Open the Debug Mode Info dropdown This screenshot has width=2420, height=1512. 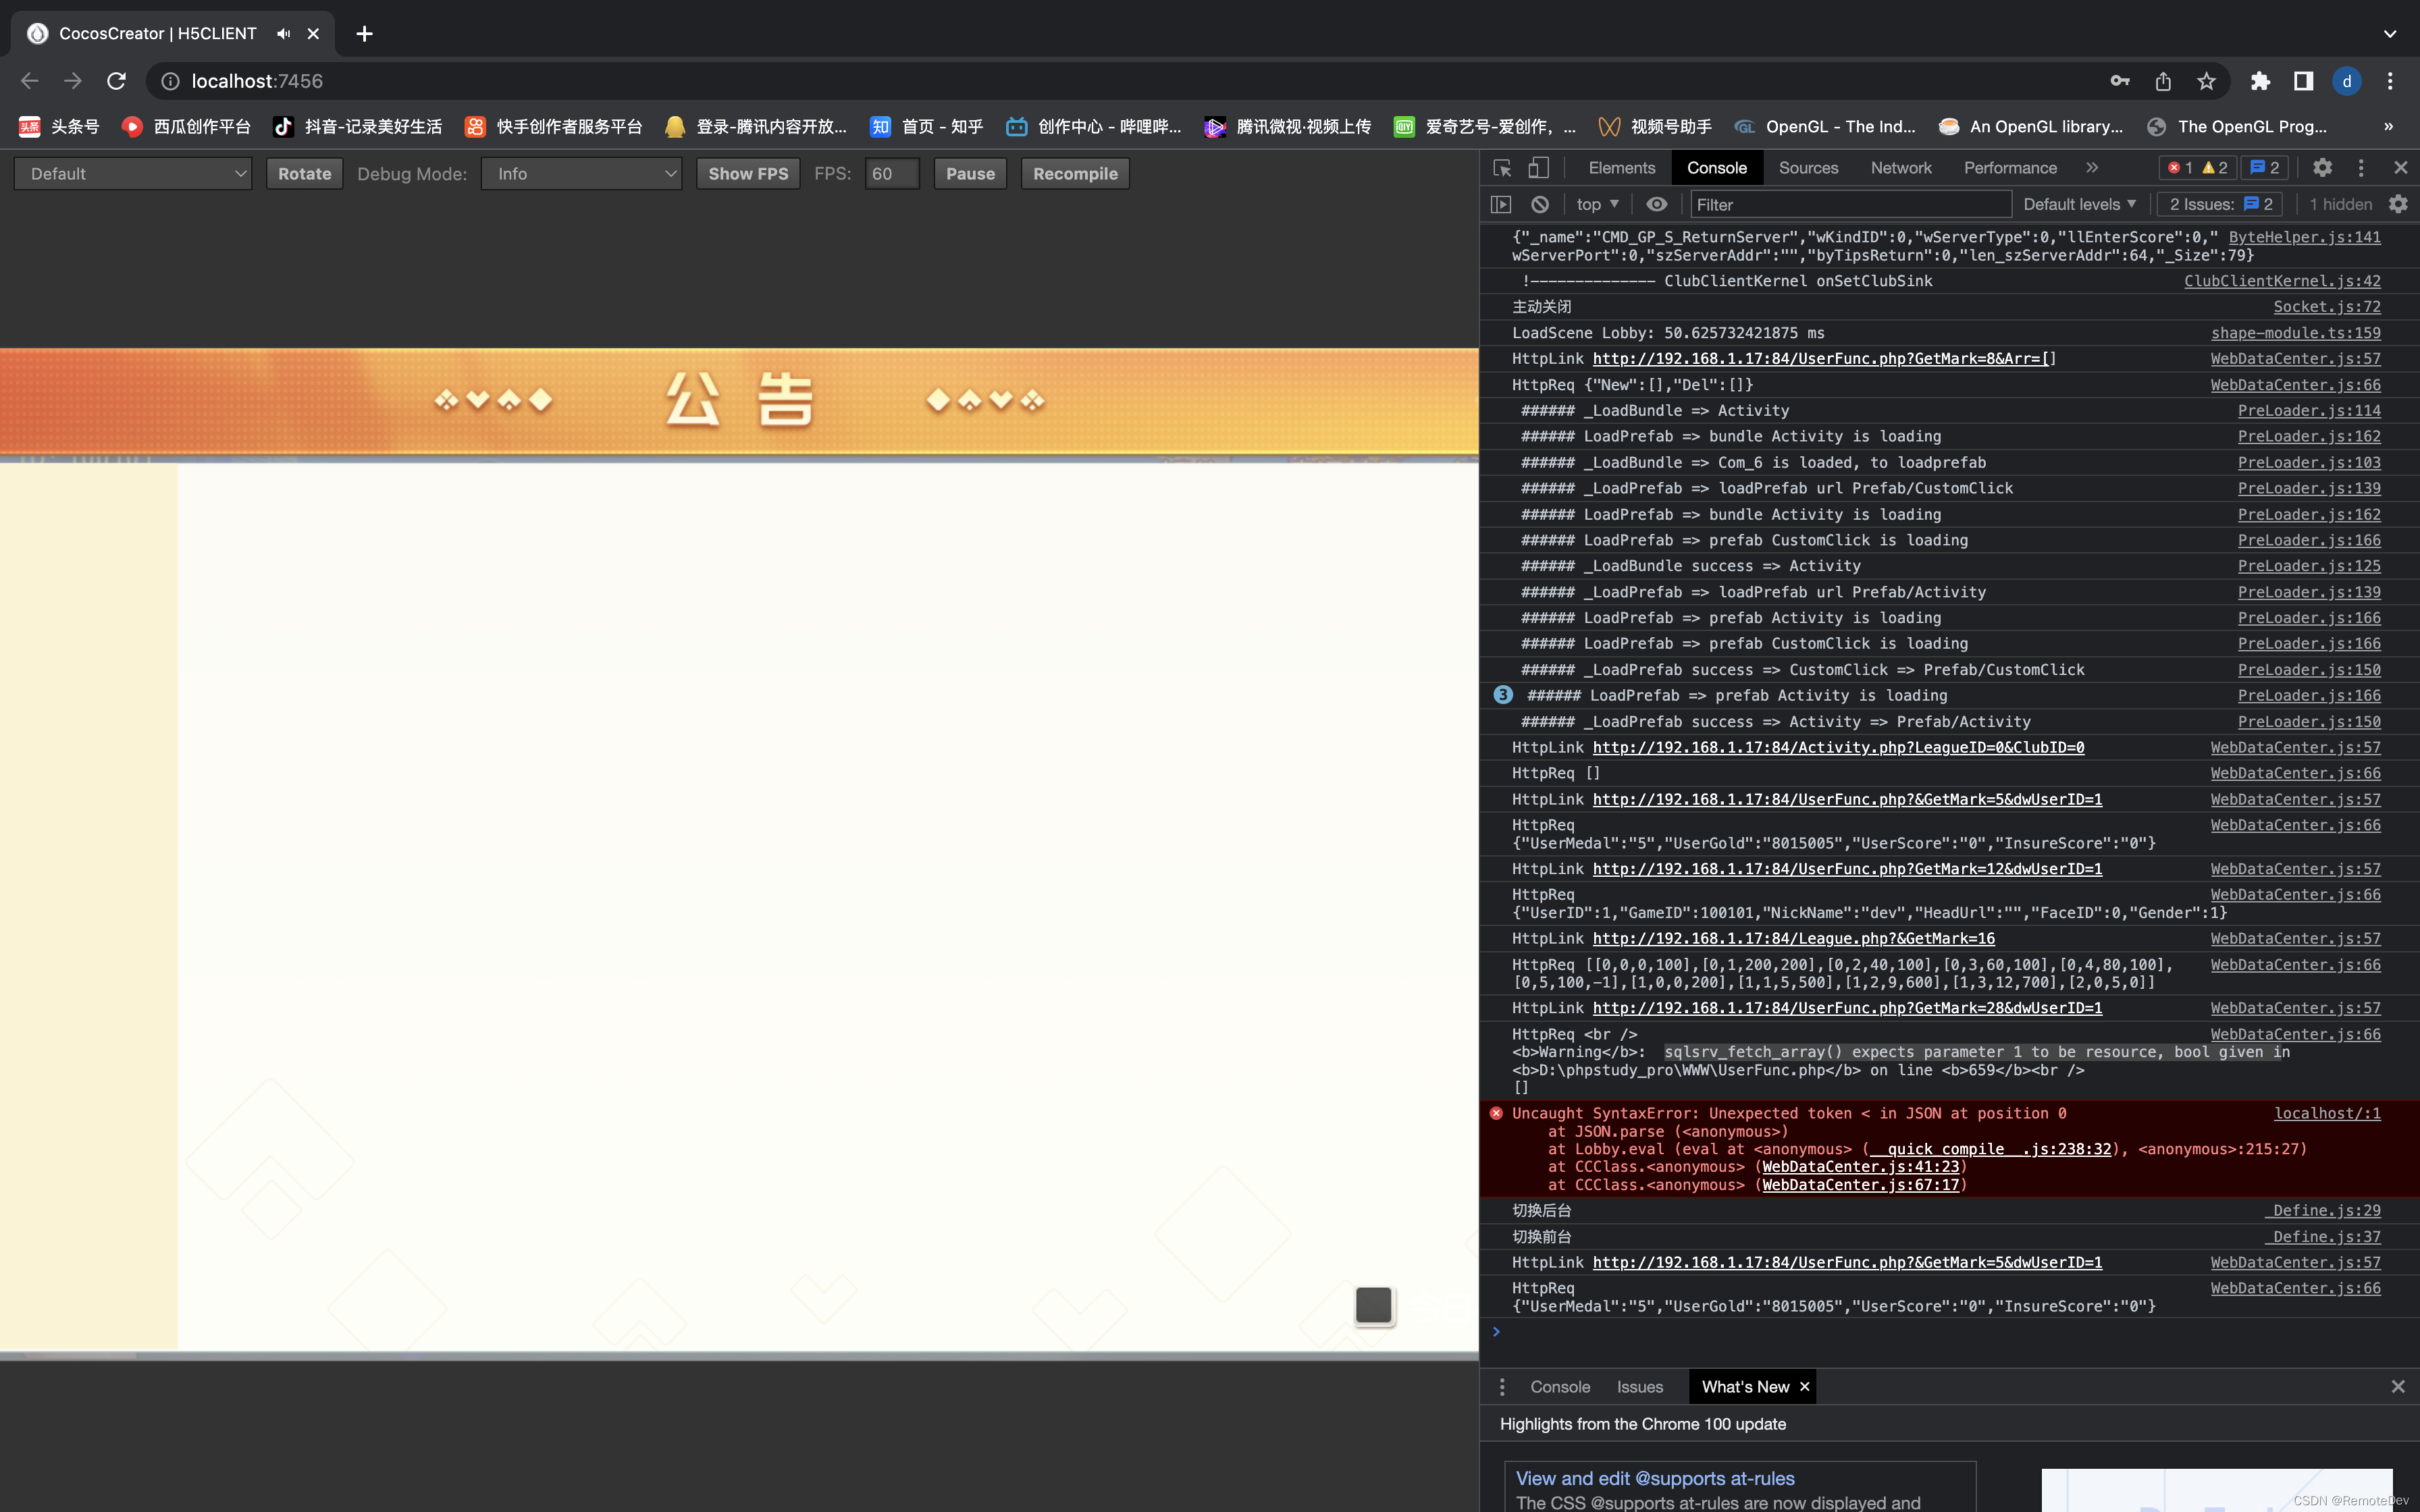(x=581, y=174)
